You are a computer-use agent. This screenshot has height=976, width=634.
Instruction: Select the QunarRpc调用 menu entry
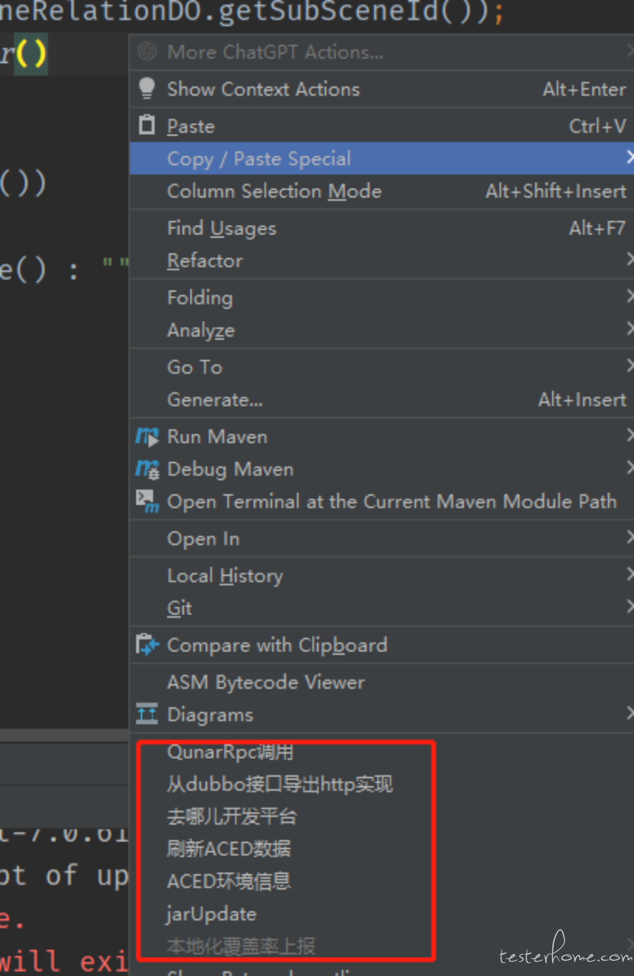pyautogui.click(x=230, y=752)
